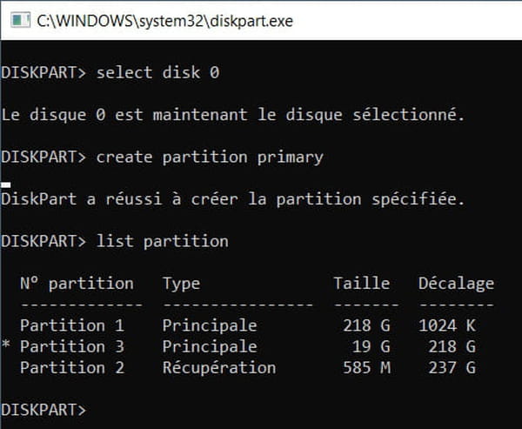522x429 pixels.
Task: Click the 'select disk 0' command text
Action: (x=157, y=72)
